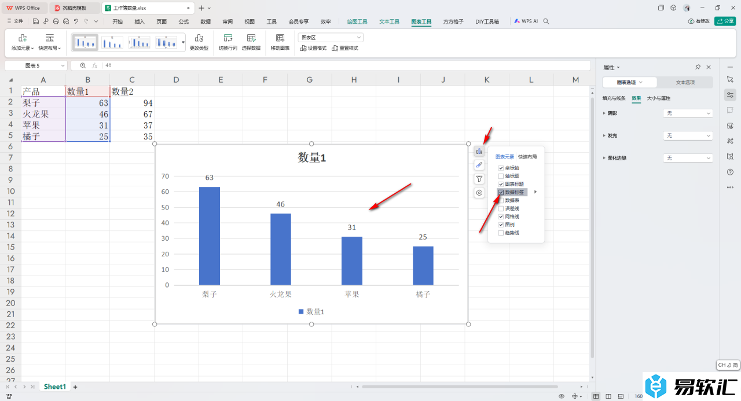The width and height of the screenshot is (741, 401).
Task: Uncheck the 坐标轴 (Axes) checkbox
Action: pyautogui.click(x=501, y=168)
